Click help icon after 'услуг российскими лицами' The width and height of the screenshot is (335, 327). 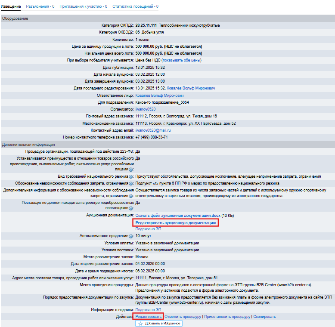click(x=131, y=170)
